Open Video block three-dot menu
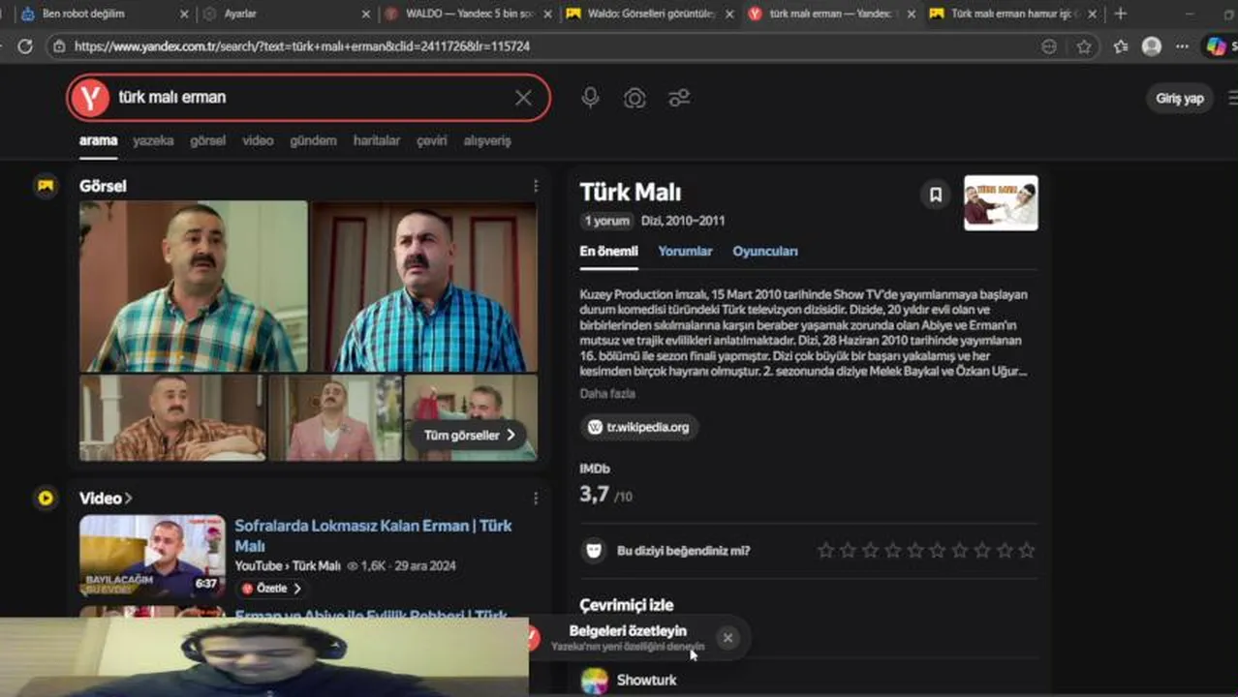 pyautogui.click(x=536, y=499)
